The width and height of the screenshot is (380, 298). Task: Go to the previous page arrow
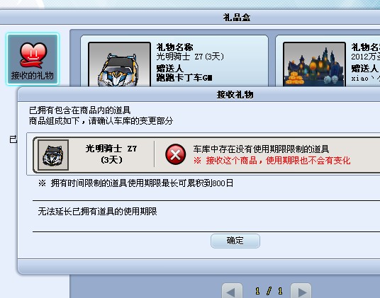pyautogui.click(x=232, y=291)
